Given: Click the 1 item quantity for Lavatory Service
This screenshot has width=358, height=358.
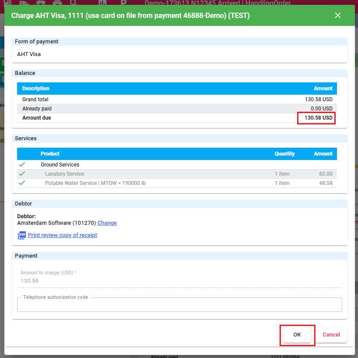Looking at the screenshot, I should 282,174.
